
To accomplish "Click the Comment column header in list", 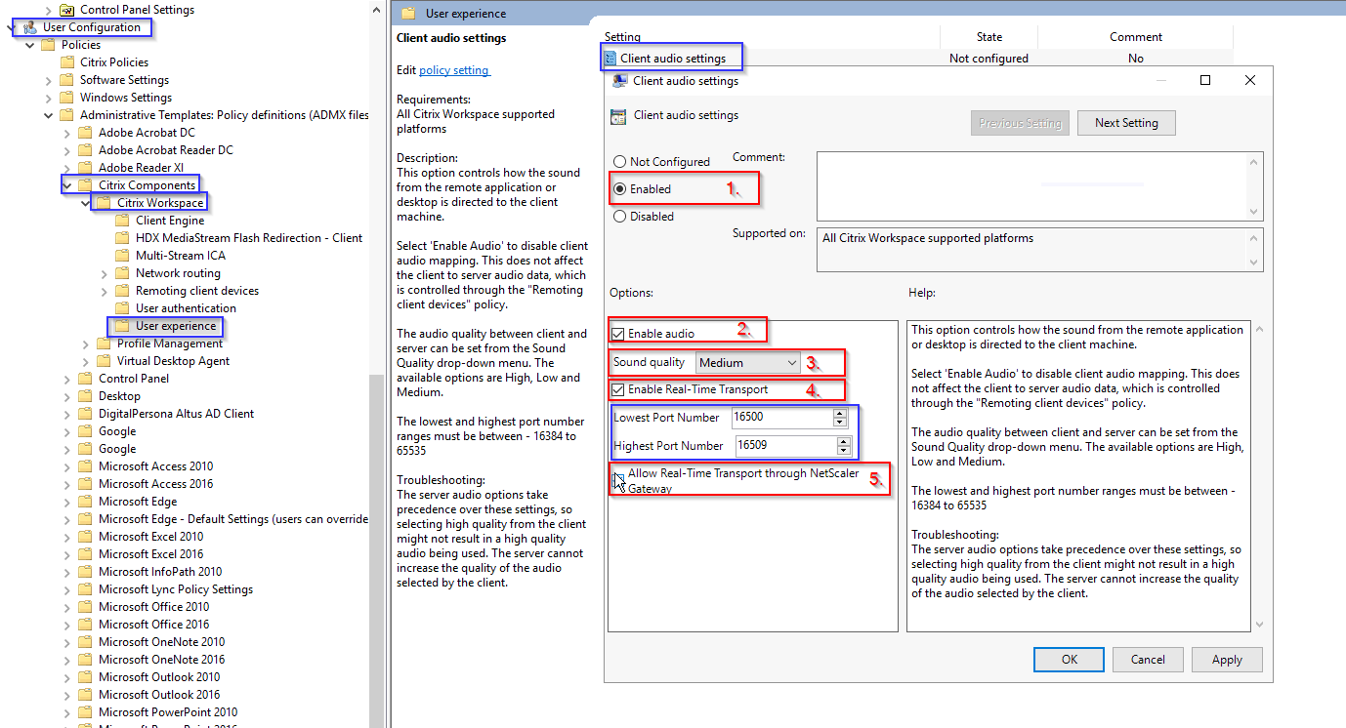I will (1135, 37).
